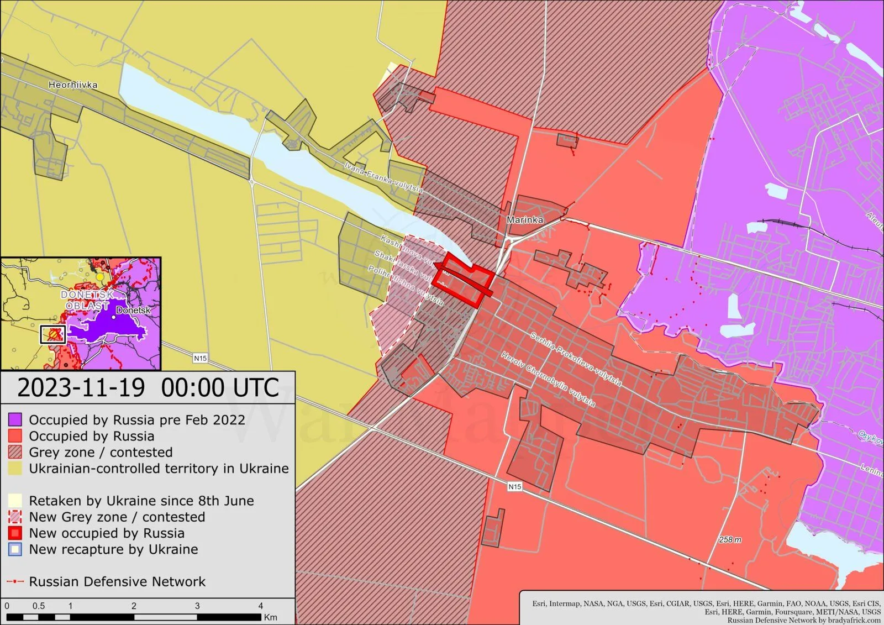Click legend text 'New occupied by Russia'
This screenshot has height=625, width=884.
click(107, 533)
